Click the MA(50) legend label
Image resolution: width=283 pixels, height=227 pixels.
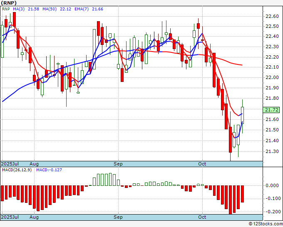tap(50, 9)
